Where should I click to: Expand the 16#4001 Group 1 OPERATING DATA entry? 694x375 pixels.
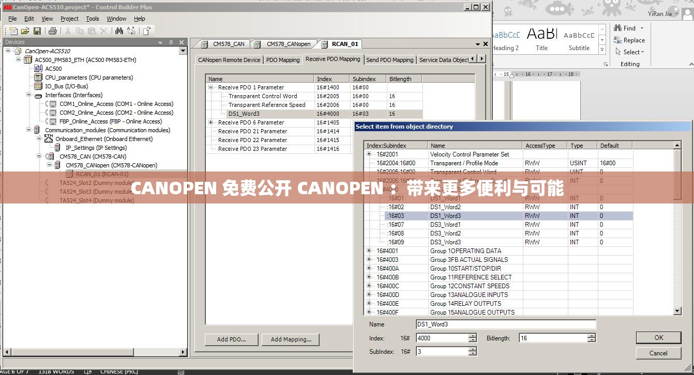point(368,251)
